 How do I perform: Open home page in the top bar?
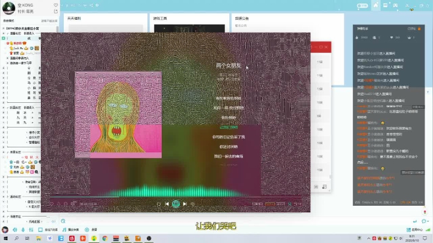(375, 5)
